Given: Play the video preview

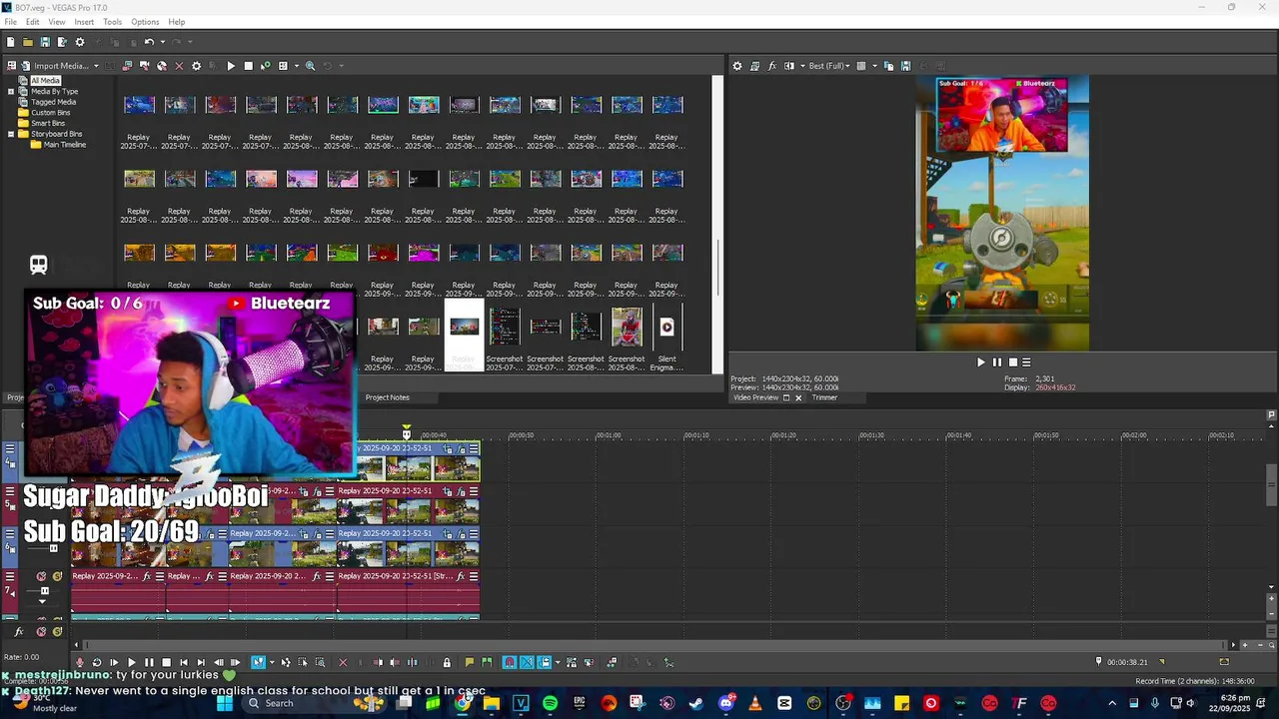Looking at the screenshot, I should [x=980, y=362].
